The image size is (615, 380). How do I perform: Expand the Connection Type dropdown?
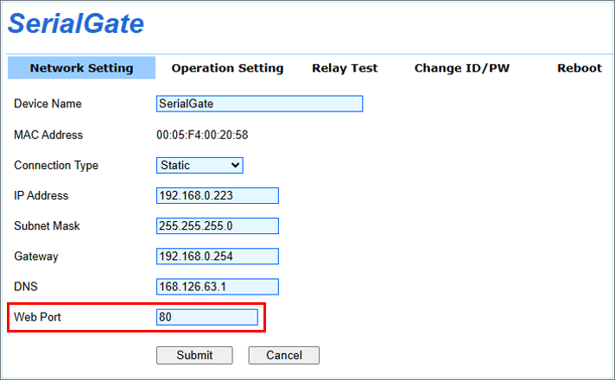200,165
